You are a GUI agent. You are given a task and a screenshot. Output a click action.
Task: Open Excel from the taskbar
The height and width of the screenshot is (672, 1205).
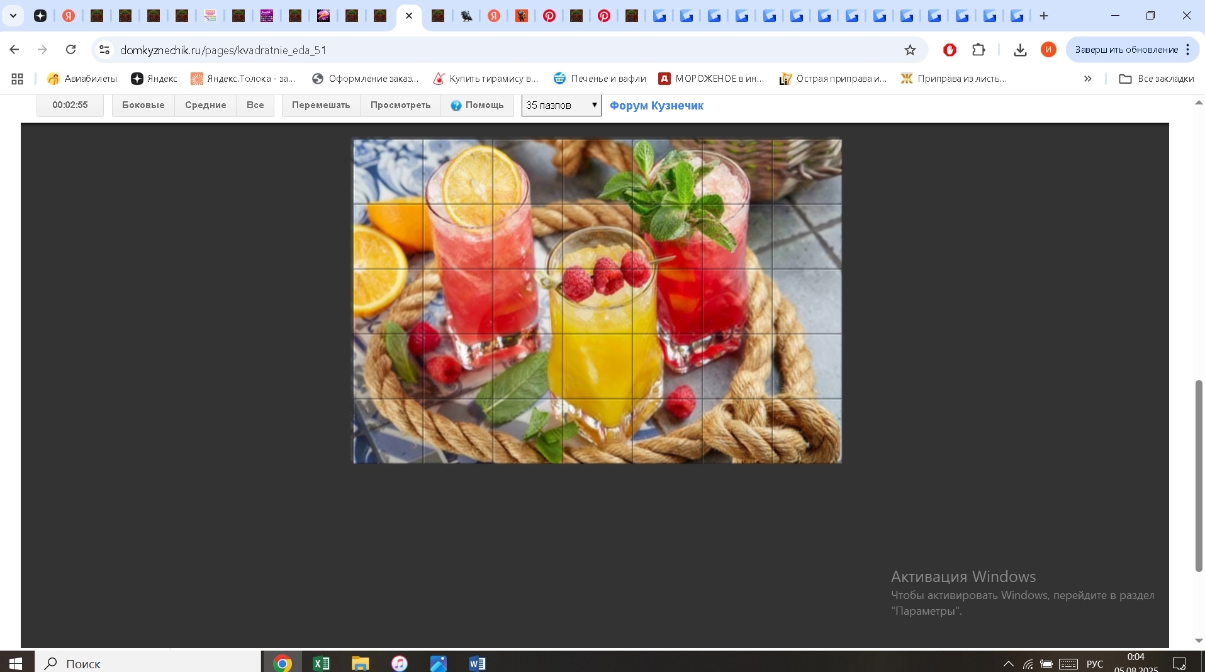tap(322, 663)
